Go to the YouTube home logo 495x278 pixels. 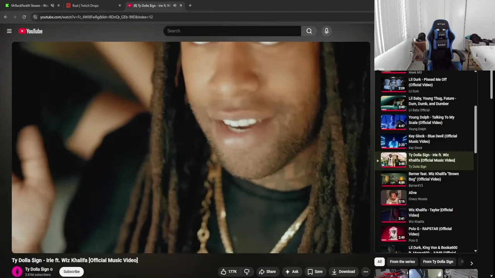point(31,31)
